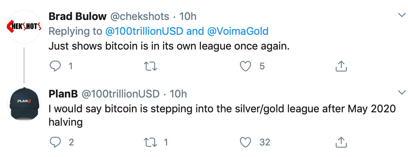Viewport: 408px width, 157px height.
Task: Open PlanB's cap profile picture
Action: click(x=24, y=102)
